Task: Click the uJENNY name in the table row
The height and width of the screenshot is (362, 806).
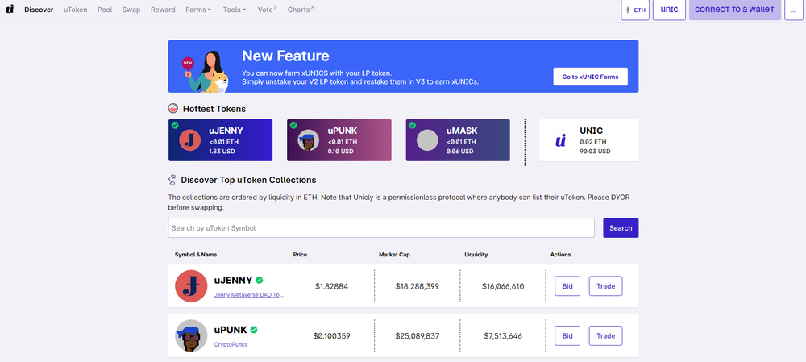Action: pos(234,281)
